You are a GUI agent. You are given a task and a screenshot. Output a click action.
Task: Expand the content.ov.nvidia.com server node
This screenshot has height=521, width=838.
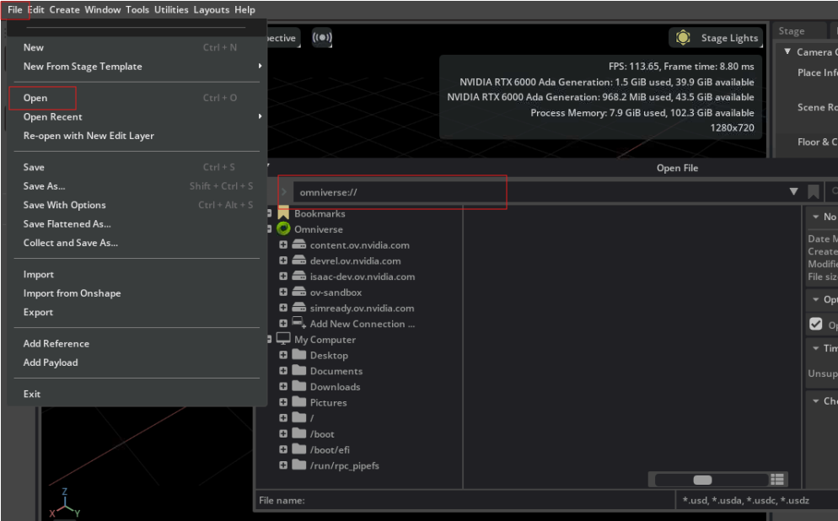[283, 244]
